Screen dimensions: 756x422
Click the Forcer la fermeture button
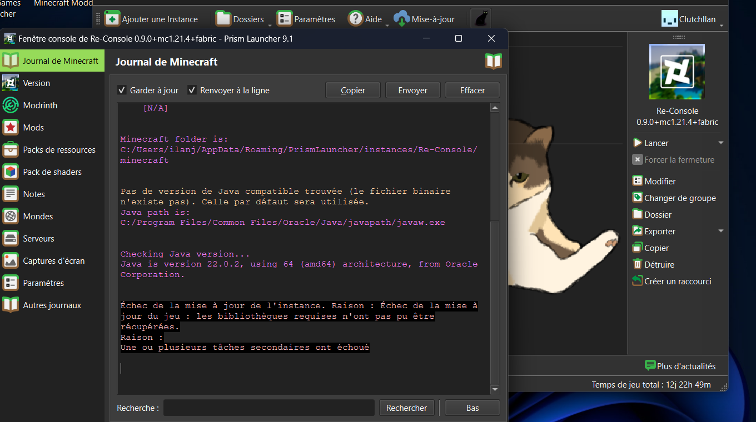(673, 159)
